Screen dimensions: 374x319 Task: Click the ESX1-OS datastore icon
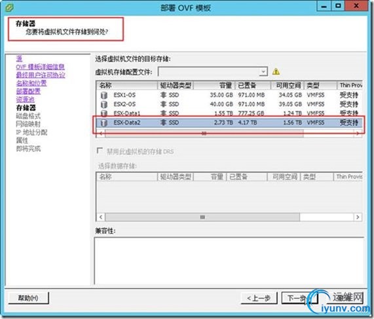[x=103, y=95]
